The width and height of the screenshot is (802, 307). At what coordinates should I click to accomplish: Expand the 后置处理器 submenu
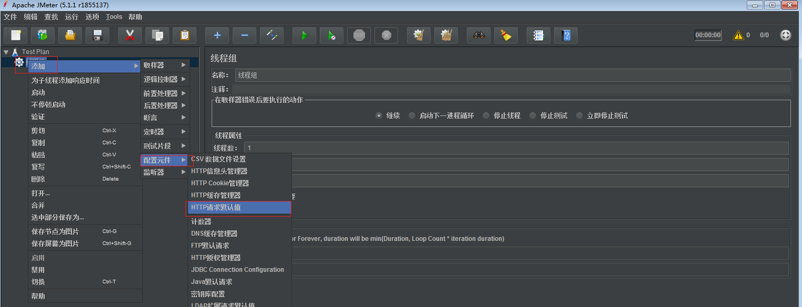point(165,105)
